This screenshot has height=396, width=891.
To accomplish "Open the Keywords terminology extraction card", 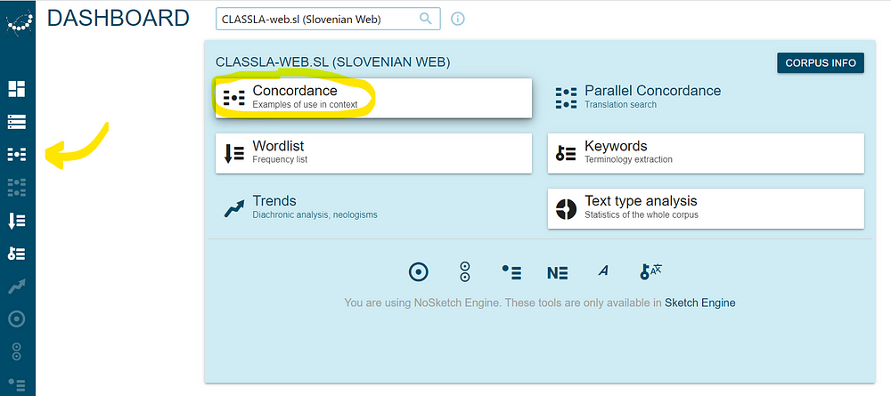I will click(x=706, y=153).
